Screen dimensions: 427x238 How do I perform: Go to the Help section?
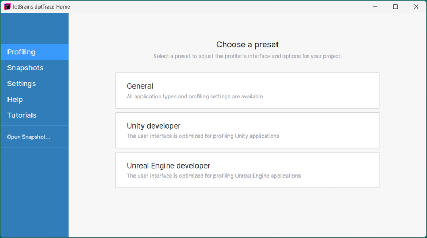click(35, 99)
